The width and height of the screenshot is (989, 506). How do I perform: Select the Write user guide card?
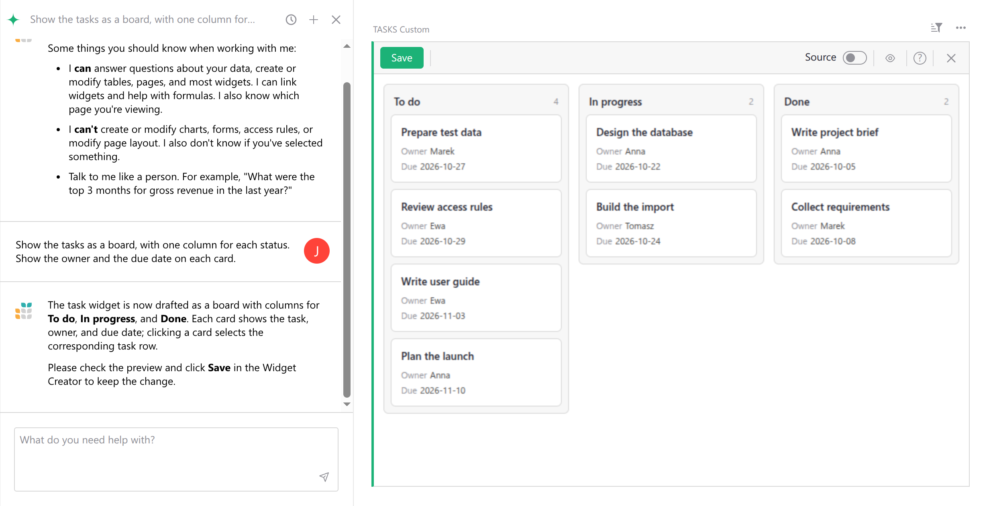click(x=476, y=298)
